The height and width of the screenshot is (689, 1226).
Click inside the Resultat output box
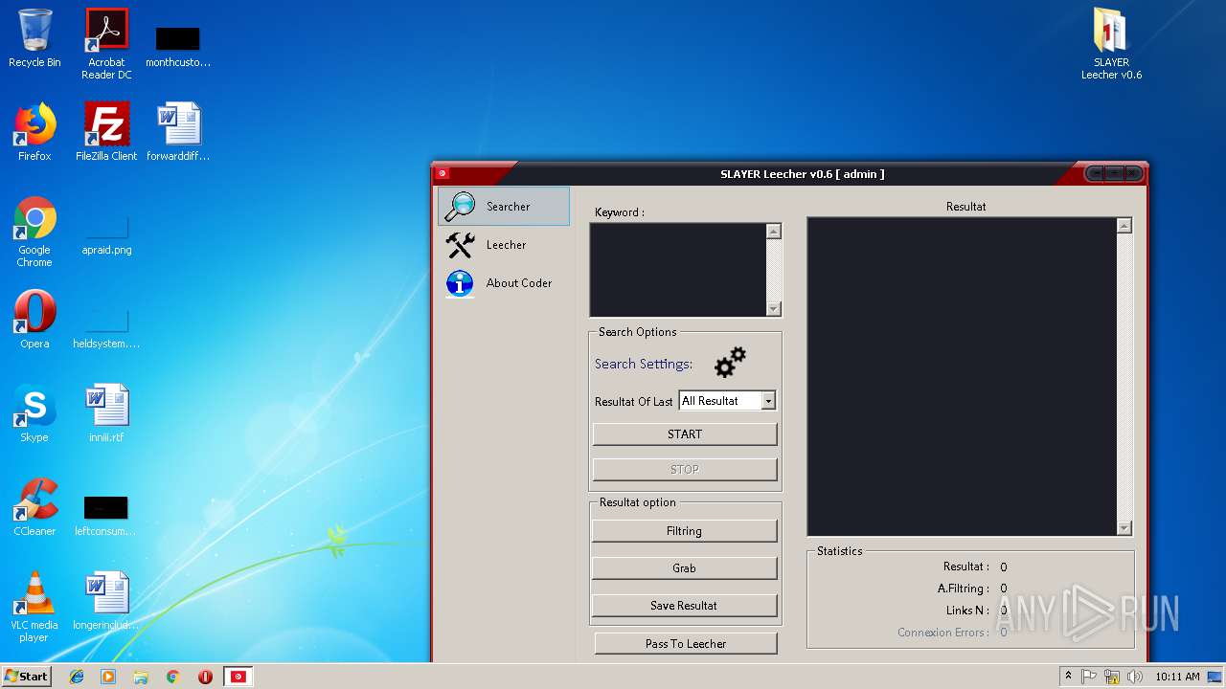click(x=962, y=377)
